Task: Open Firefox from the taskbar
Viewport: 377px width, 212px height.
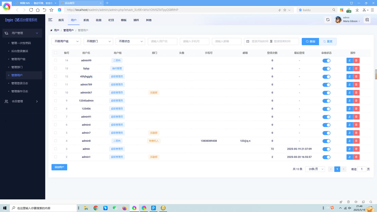Action: tap(125, 208)
